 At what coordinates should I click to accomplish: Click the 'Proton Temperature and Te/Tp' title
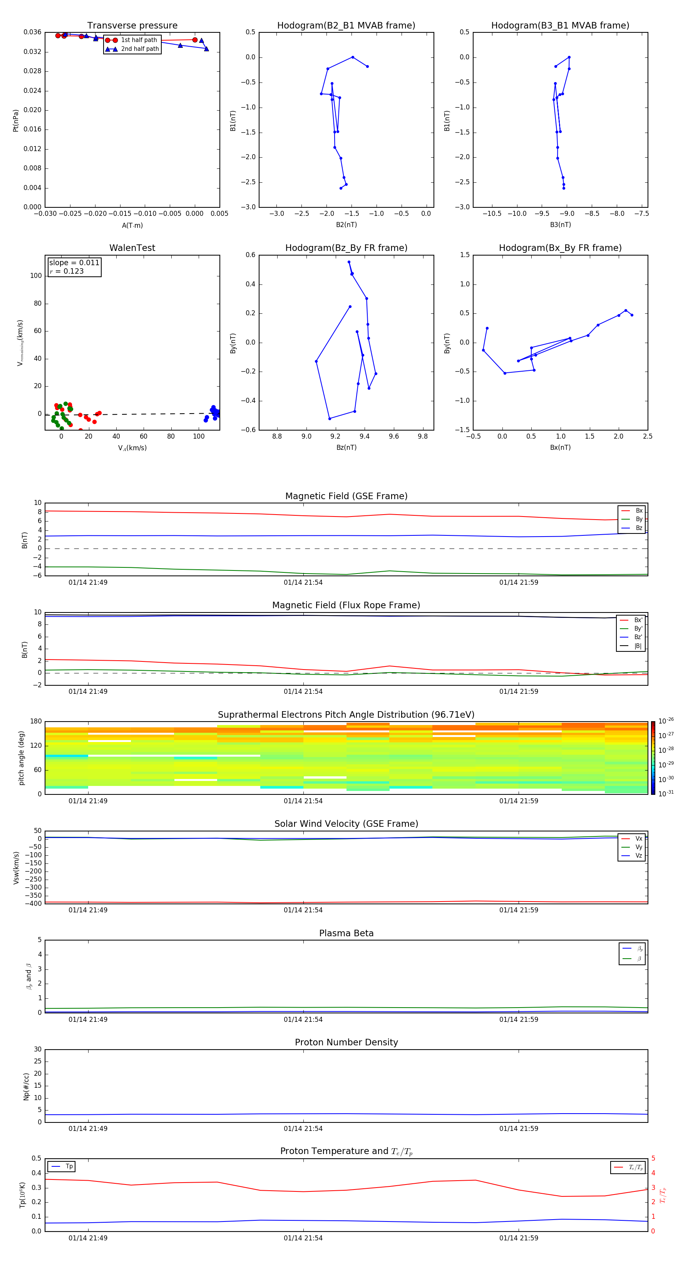(x=346, y=1151)
